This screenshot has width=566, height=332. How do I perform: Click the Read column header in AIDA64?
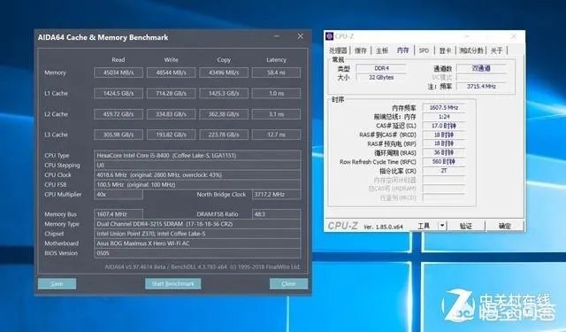coord(119,60)
